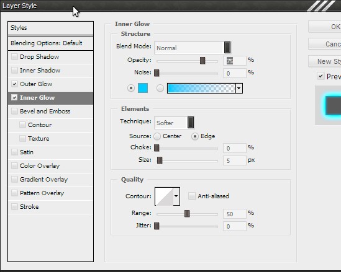Click the Choke slider handle
This screenshot has width=341, height=272.
pyautogui.click(x=157, y=148)
